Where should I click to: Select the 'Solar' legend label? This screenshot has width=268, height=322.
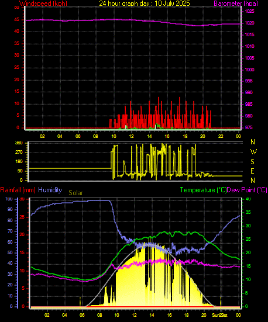click(75, 193)
